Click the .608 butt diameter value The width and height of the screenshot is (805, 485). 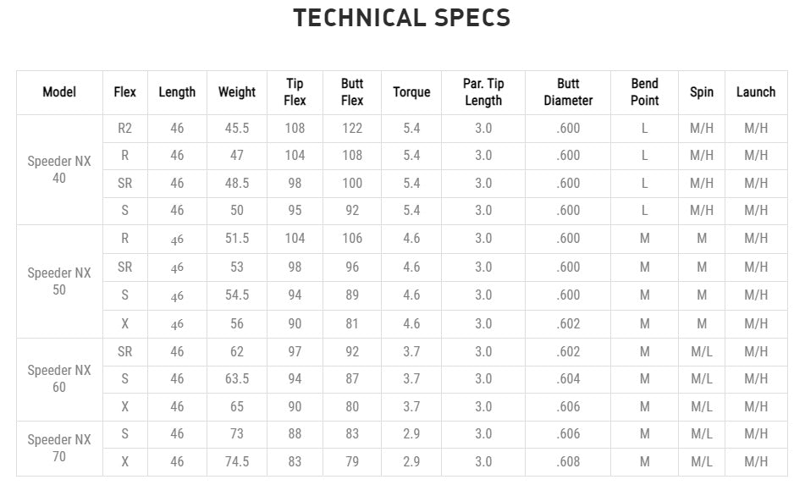tap(568, 461)
